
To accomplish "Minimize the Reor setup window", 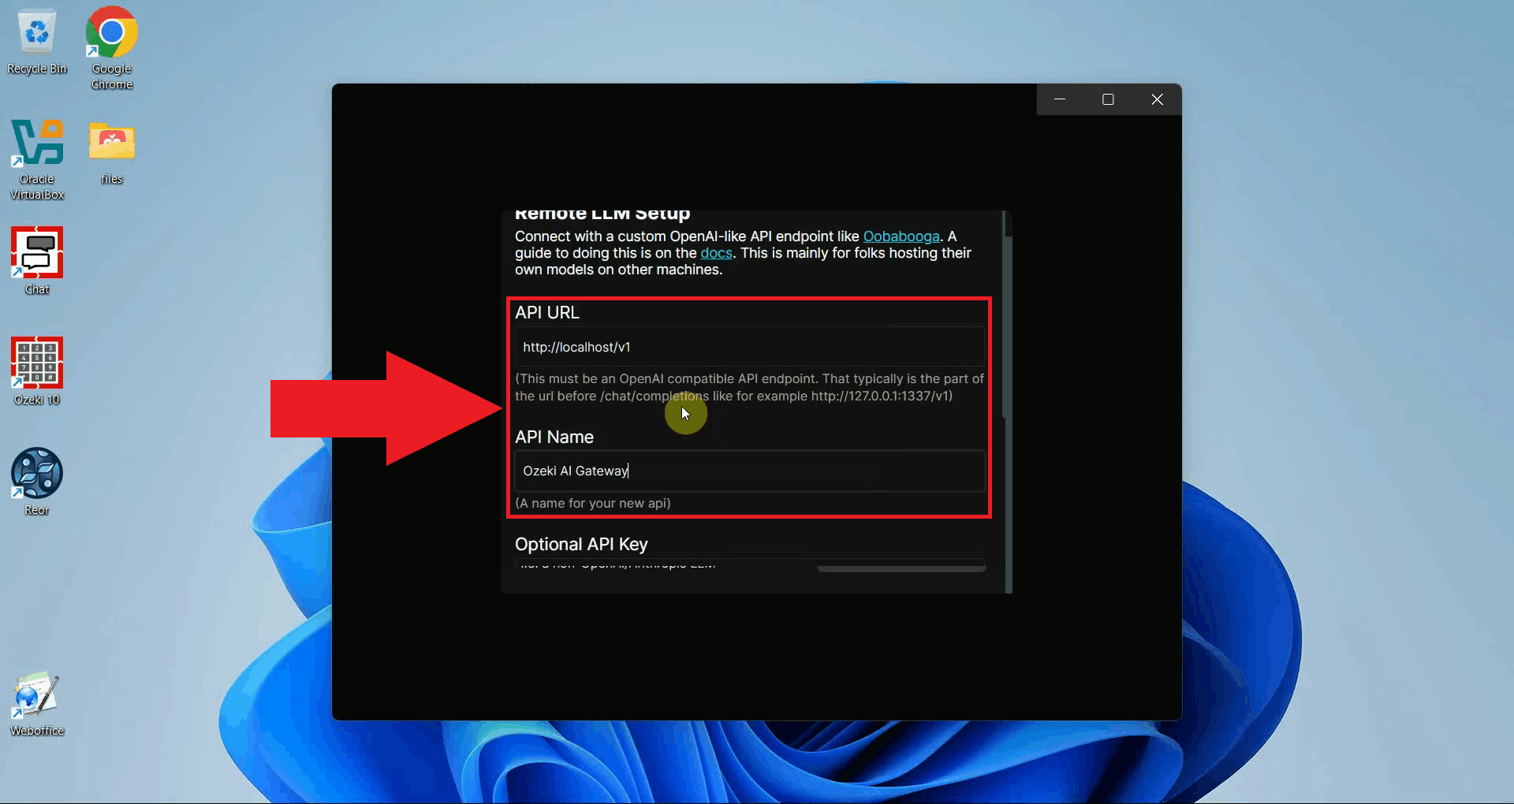I will pyautogui.click(x=1060, y=99).
